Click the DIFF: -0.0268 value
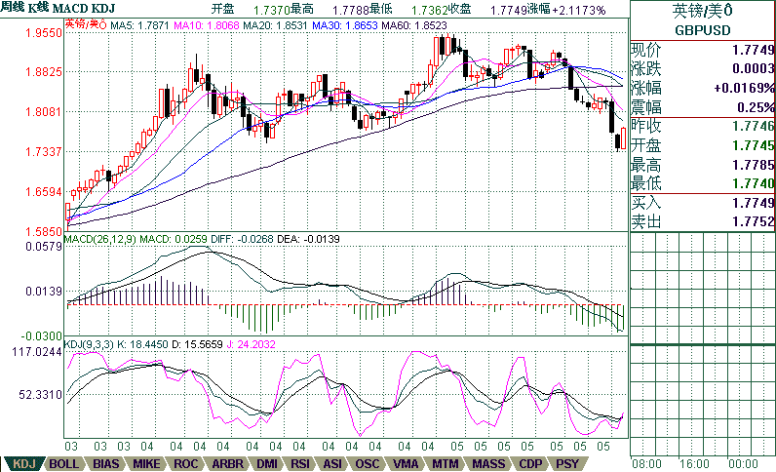This screenshot has height=472, width=776. [242, 239]
